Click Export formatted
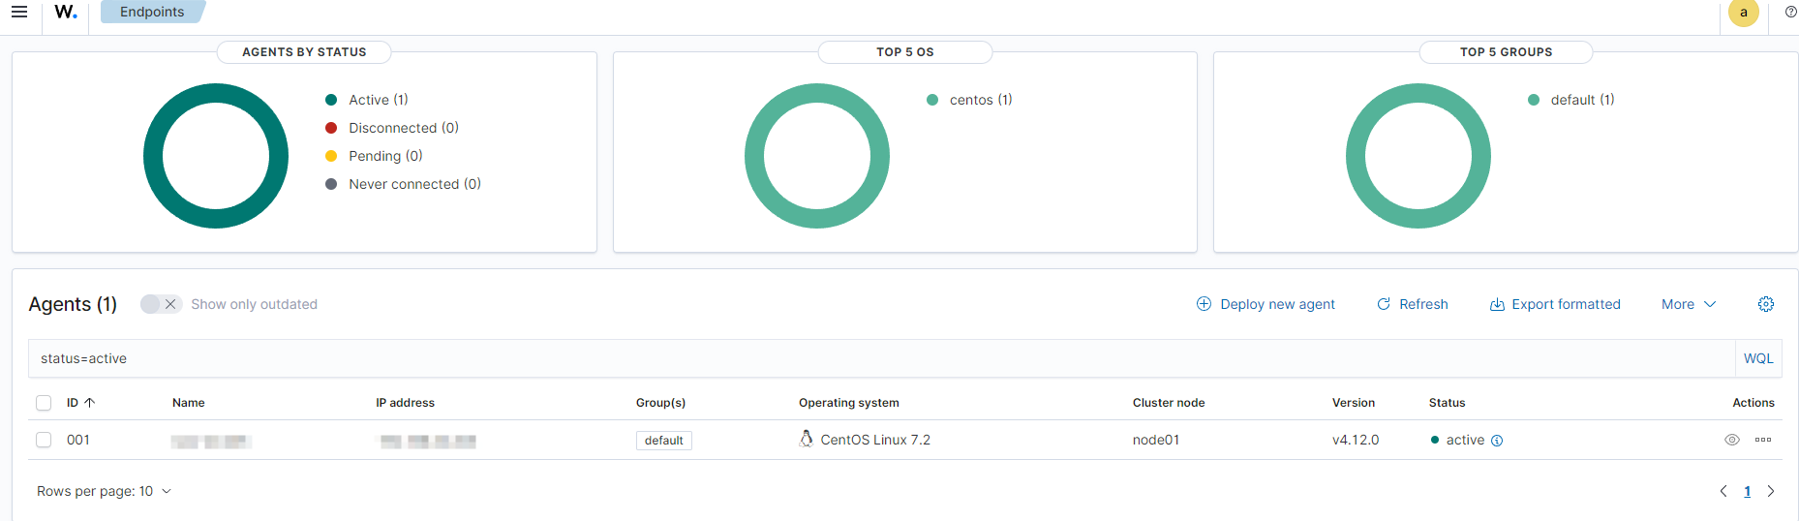The width and height of the screenshot is (1799, 521). 1555,304
